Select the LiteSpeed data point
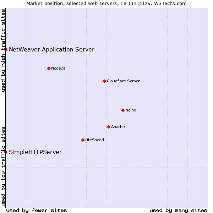This screenshot has height=213, width=213. point(83,140)
